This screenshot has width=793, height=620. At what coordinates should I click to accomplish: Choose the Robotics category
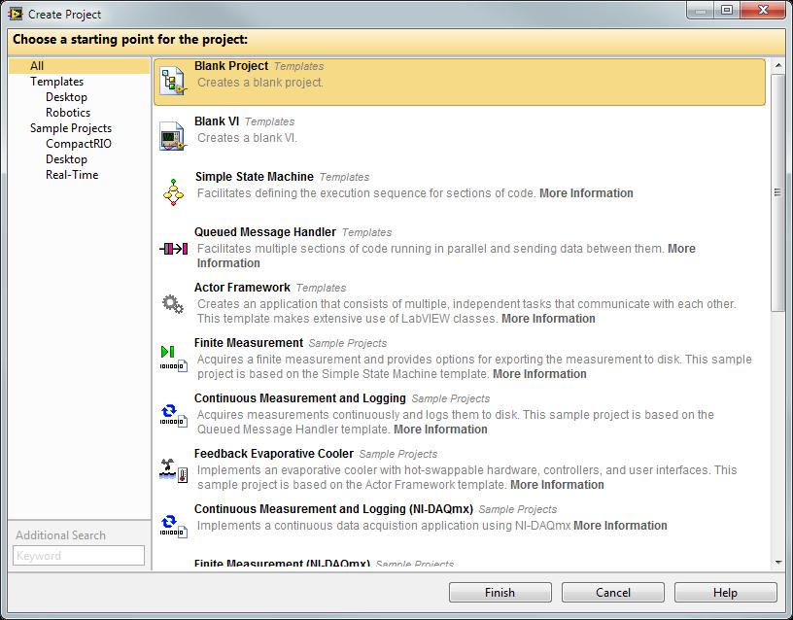click(x=68, y=113)
